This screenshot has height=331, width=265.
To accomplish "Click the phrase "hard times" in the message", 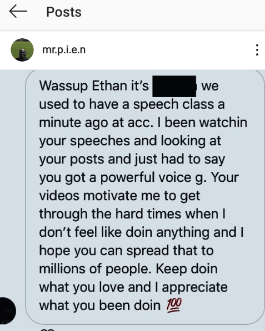I will pyautogui.click(x=148, y=214).
